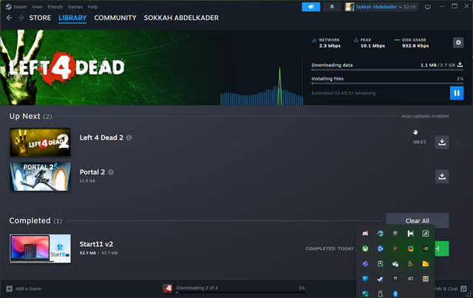Click the PEAK 10.1 Mbps stat

tap(370, 43)
